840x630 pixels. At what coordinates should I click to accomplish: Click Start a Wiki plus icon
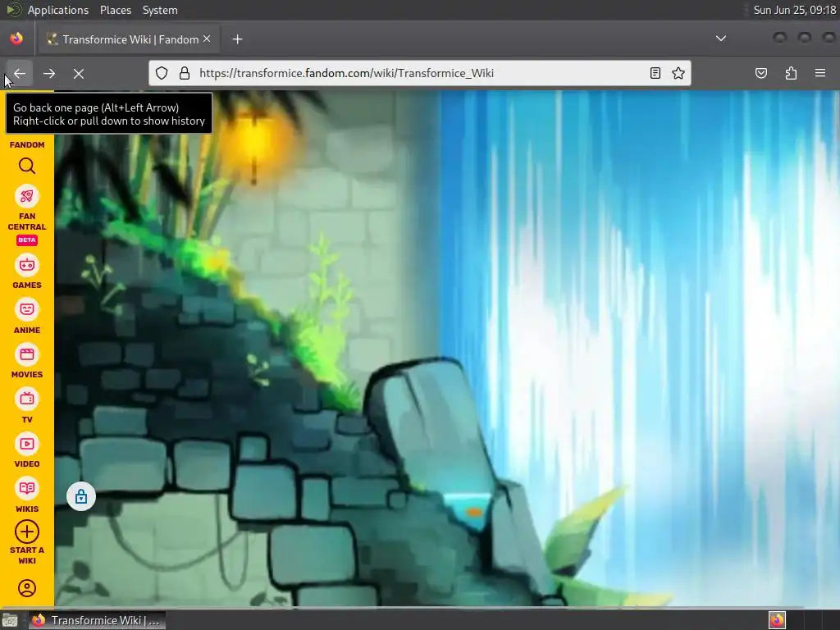[x=27, y=532]
